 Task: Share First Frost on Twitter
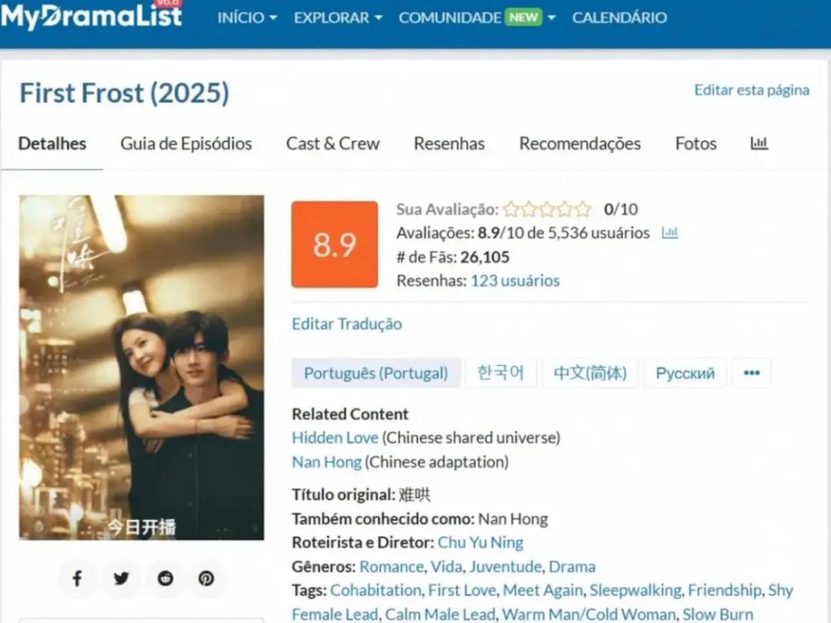click(122, 578)
